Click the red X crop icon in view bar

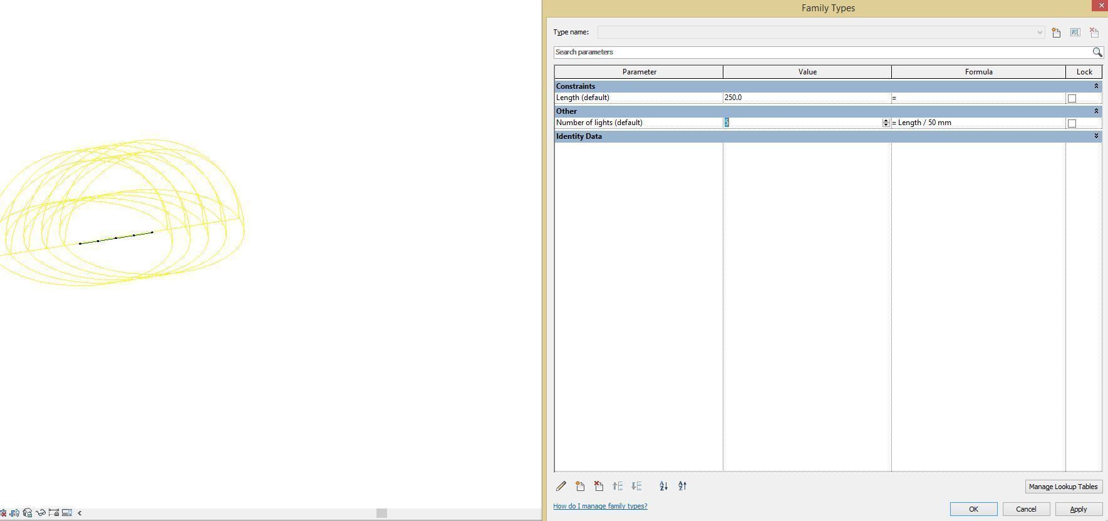coord(3,513)
